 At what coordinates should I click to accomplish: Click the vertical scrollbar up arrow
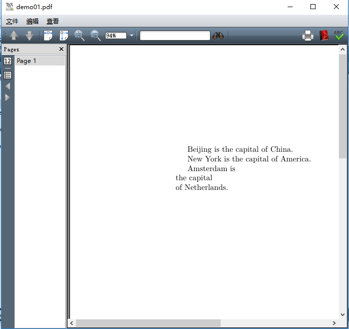(342, 49)
